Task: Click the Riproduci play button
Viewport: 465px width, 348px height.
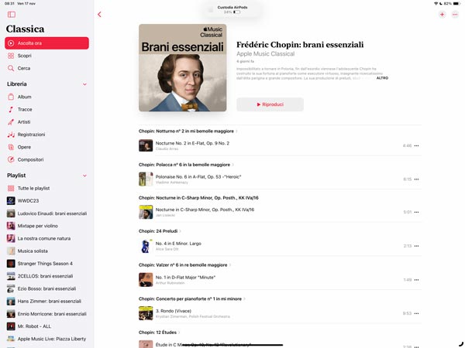Action: [x=270, y=104]
